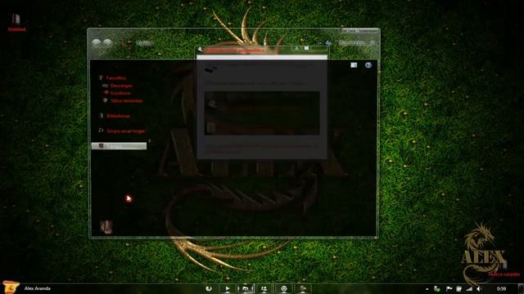The image size is (524, 294).
Task: Open the Nueva carpeta desktop icon
Action: (x=504, y=269)
